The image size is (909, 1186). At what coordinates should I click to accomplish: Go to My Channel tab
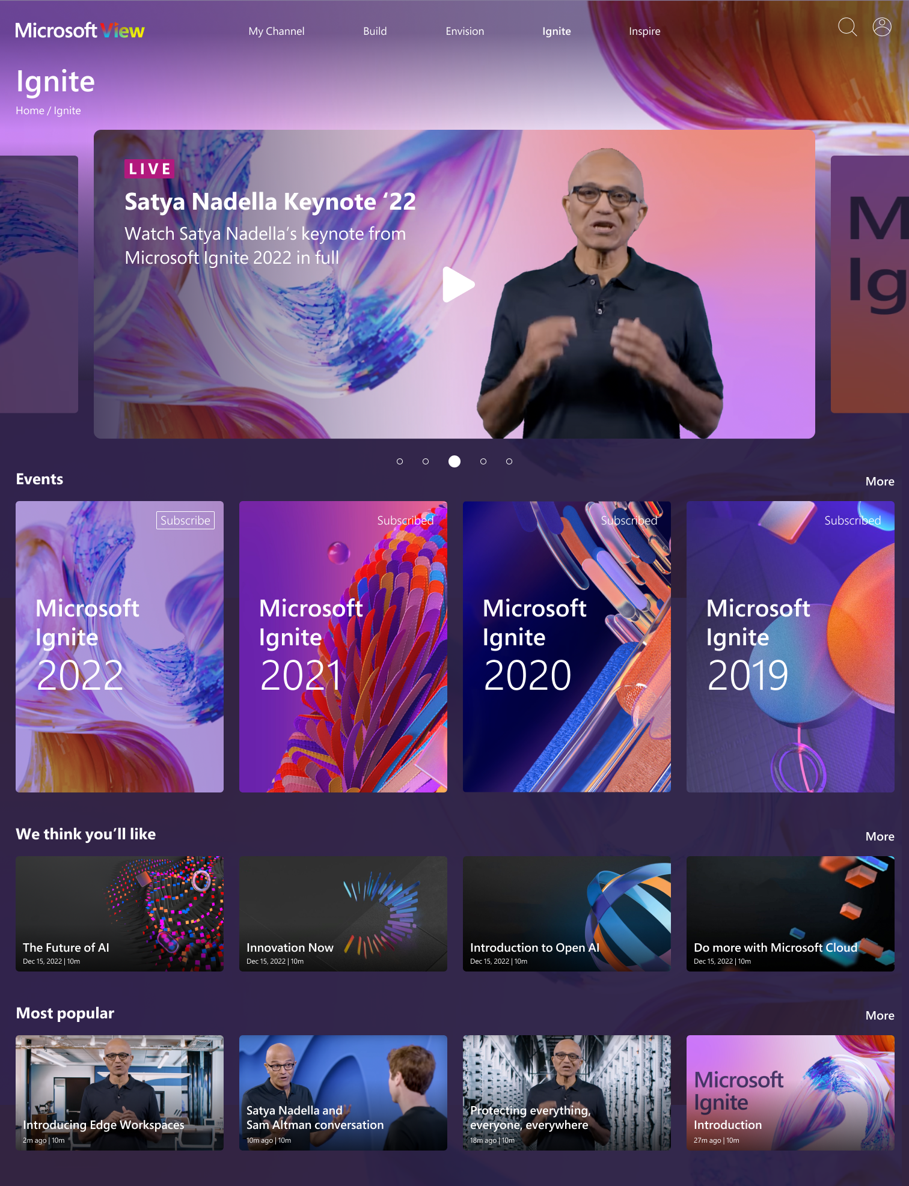[277, 31]
